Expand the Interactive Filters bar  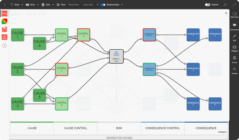(119, 138)
